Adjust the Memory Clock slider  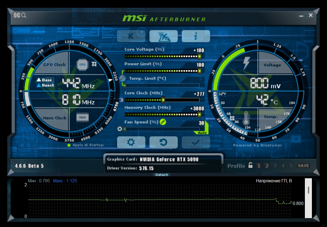pyautogui.click(x=163, y=114)
